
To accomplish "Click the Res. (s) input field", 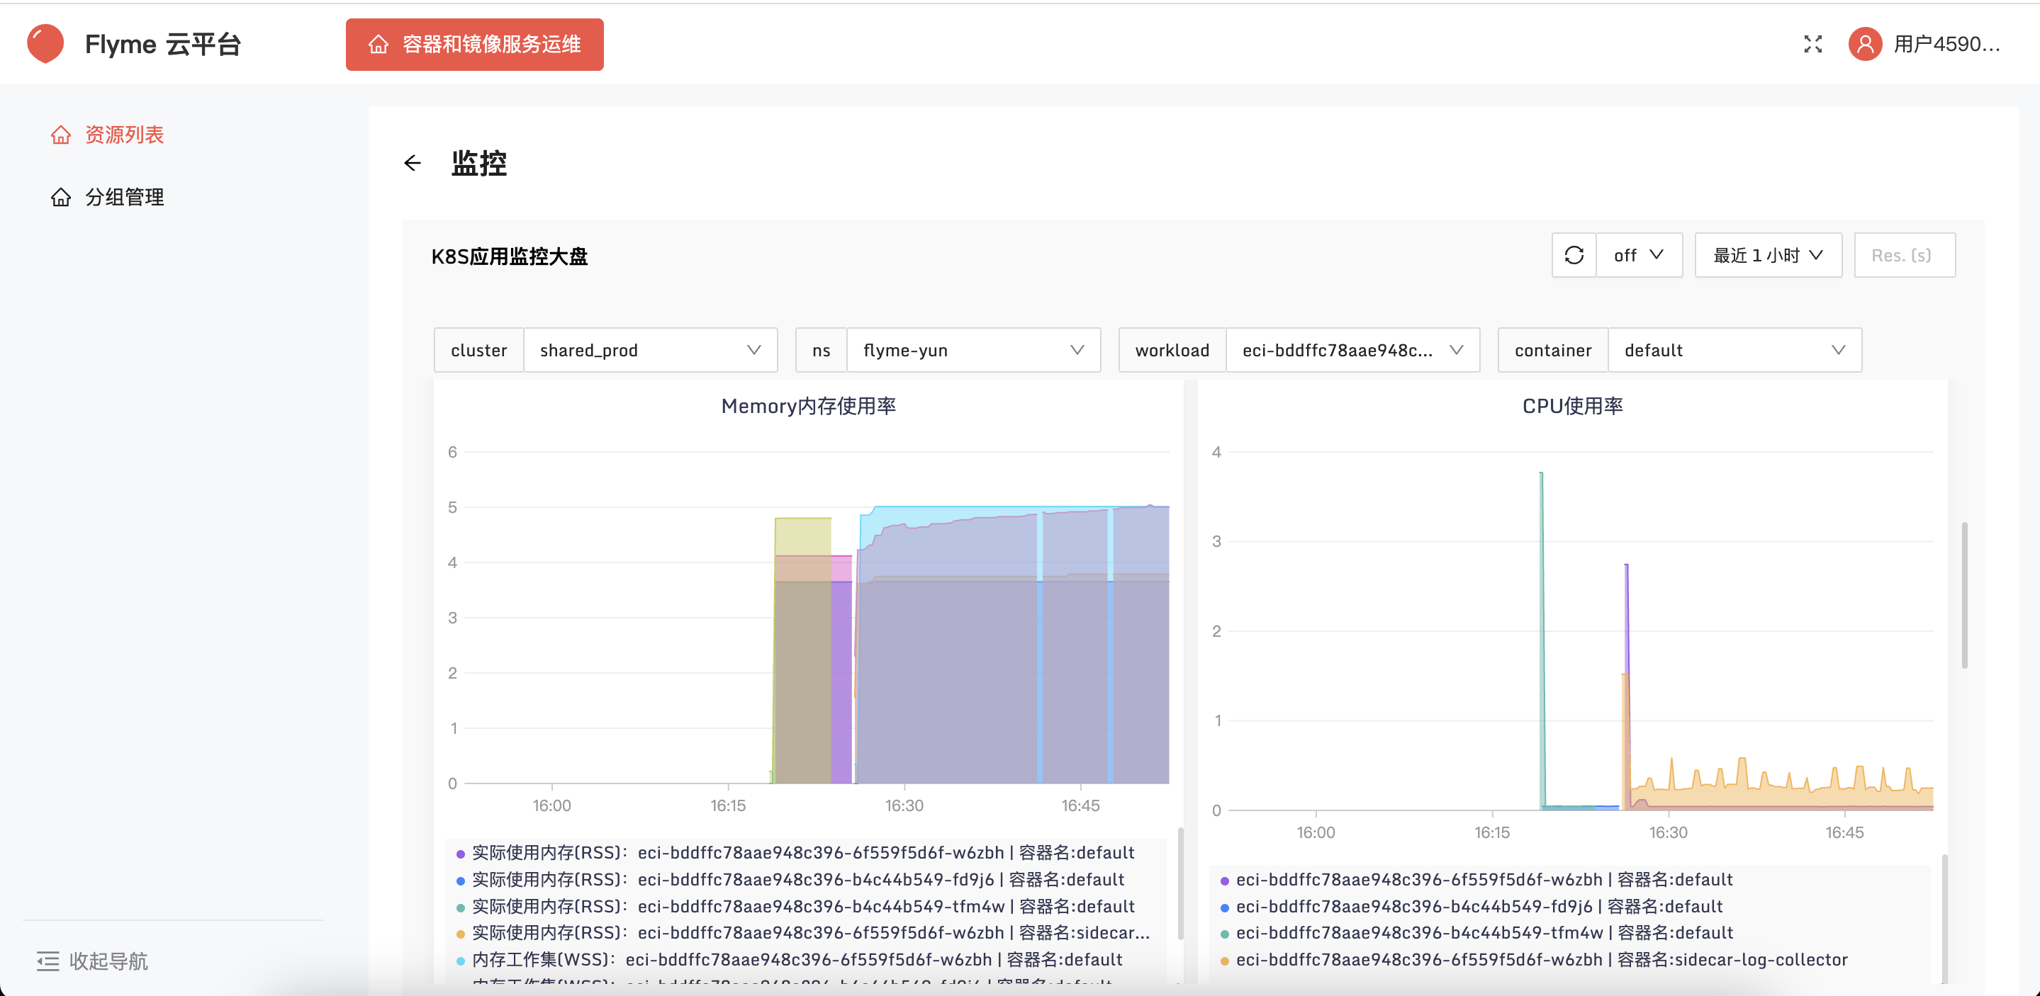I will click(x=1904, y=255).
